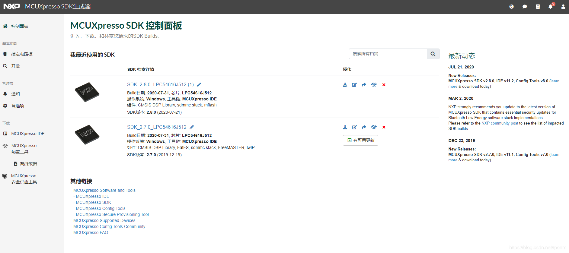Delete SDK_2.8.0_LPC54616J512 with red X
The height and width of the screenshot is (253, 569).
tap(384, 85)
